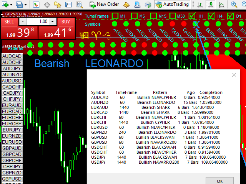The height and width of the screenshot is (184, 246).
Task: Click the GBPNZD symbol button on left
Action: [12, 173]
